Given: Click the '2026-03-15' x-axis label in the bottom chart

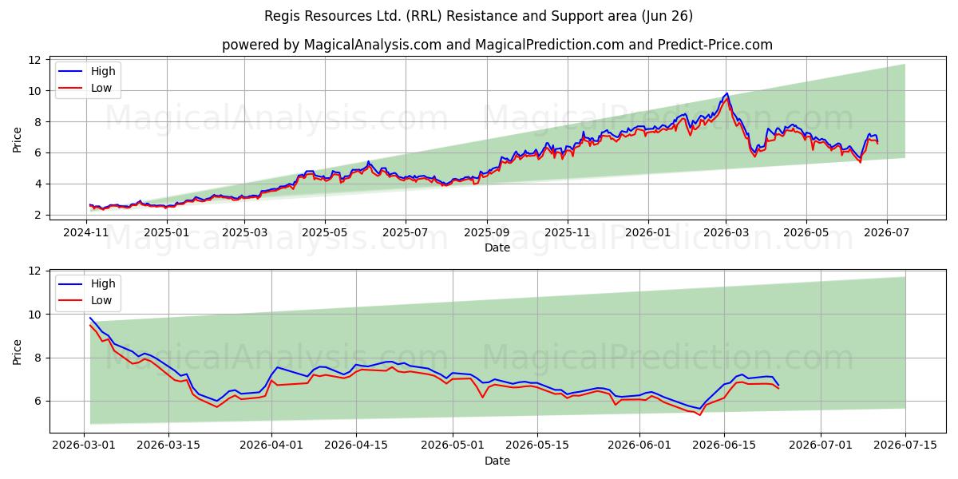Looking at the screenshot, I should pos(168,445).
